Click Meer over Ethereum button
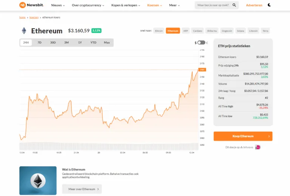This screenshot has width=290, height=196. tap(82, 189)
